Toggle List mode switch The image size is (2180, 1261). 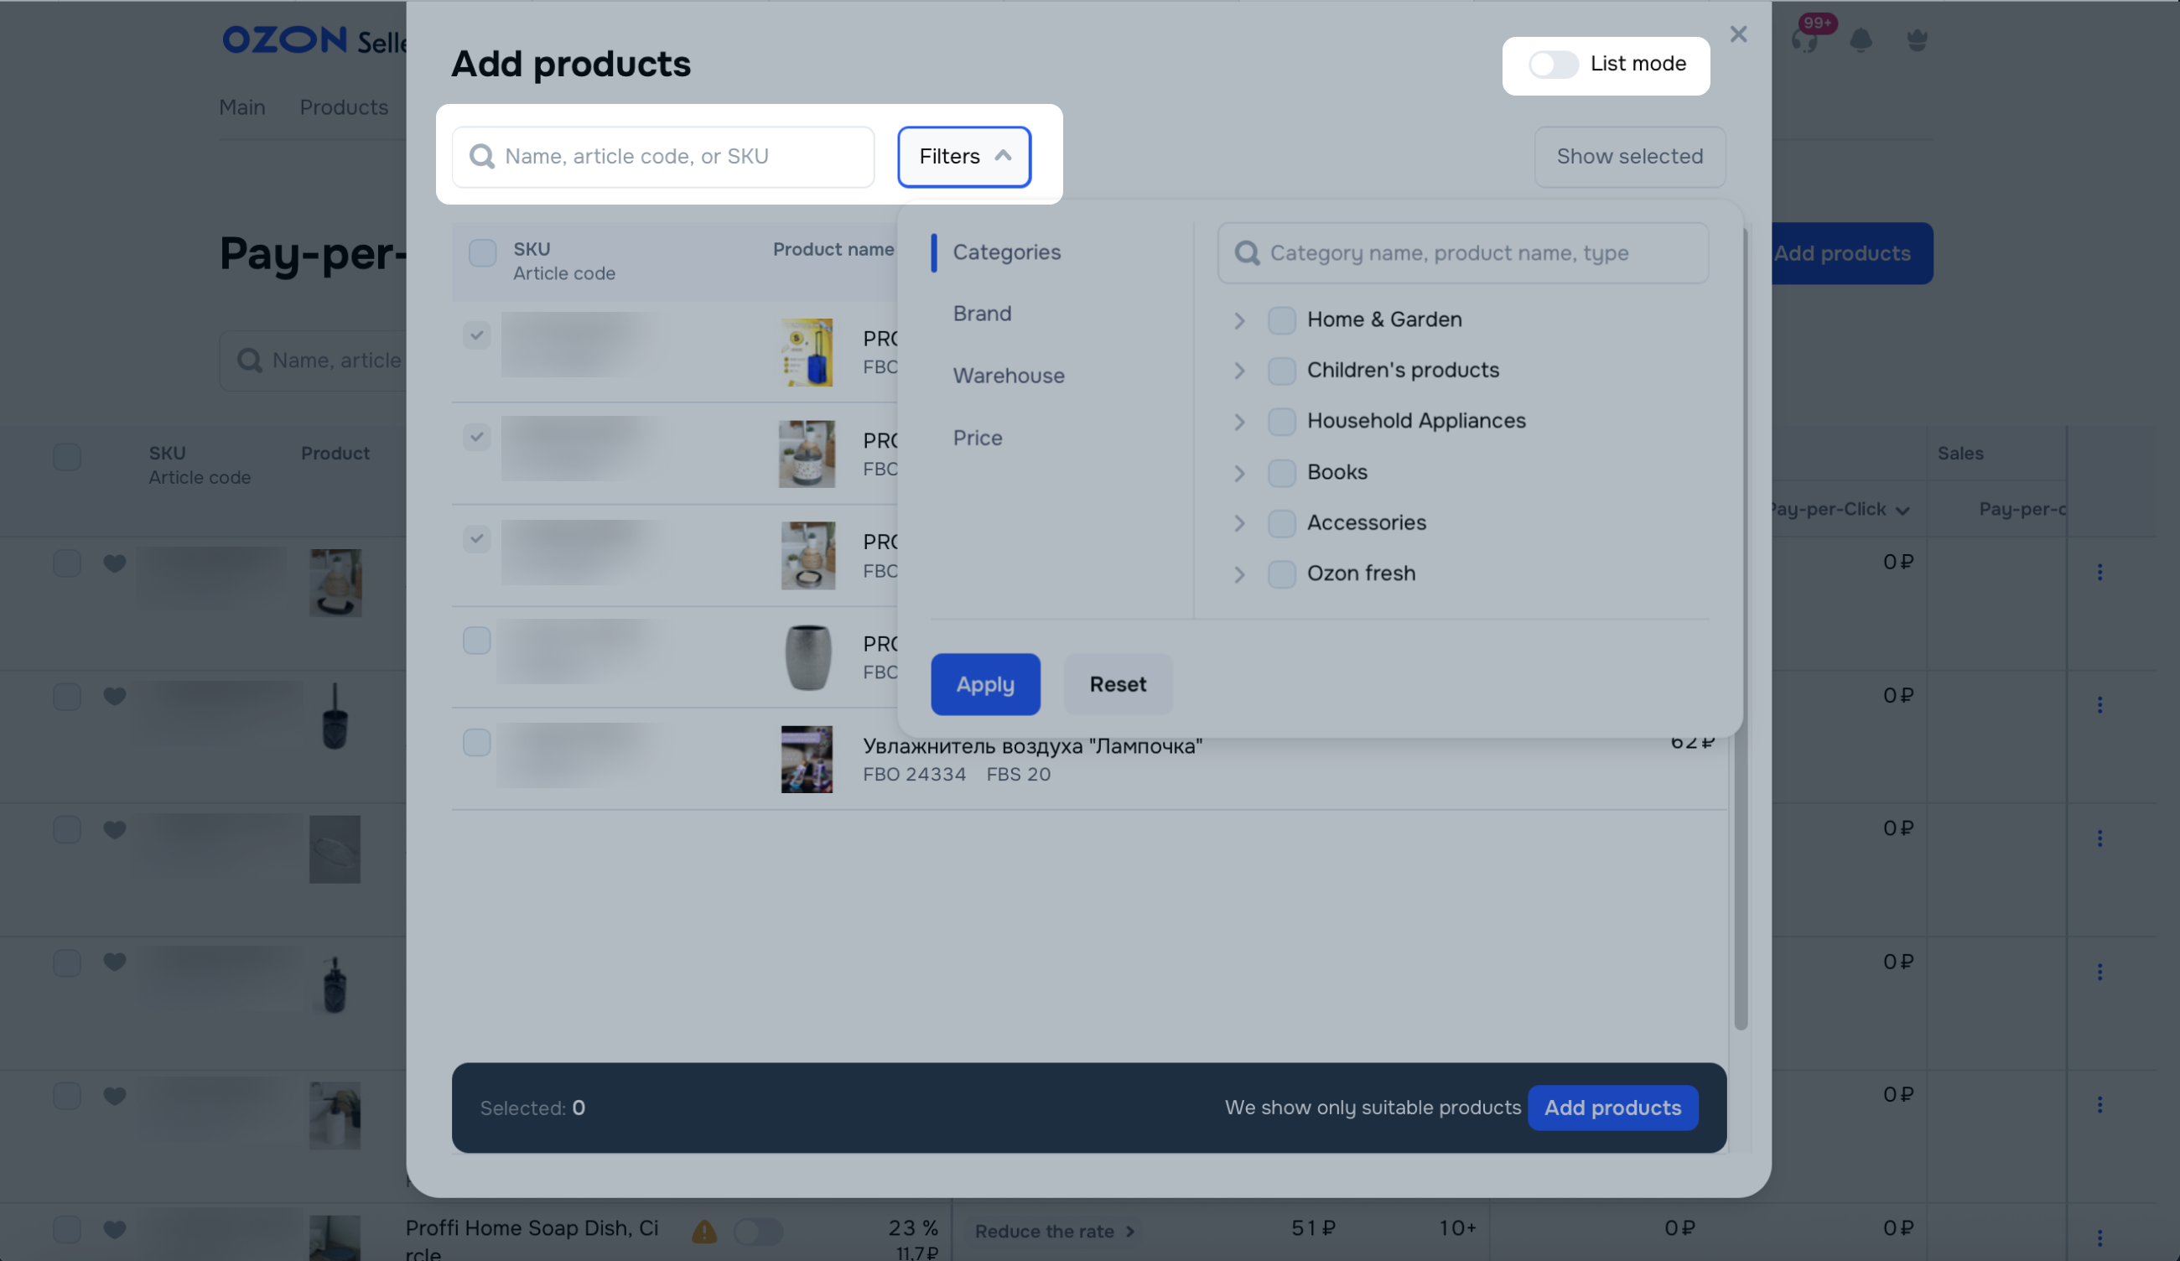1553,64
